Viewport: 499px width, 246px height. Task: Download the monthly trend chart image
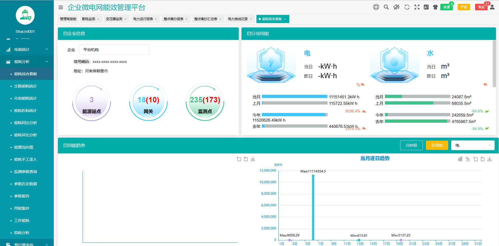[x=489, y=159]
